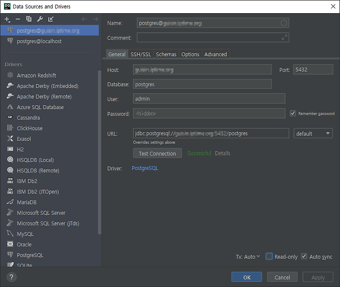
Task: Click the drivers list vertical scrollbar
Action: pyautogui.click(x=100, y=152)
